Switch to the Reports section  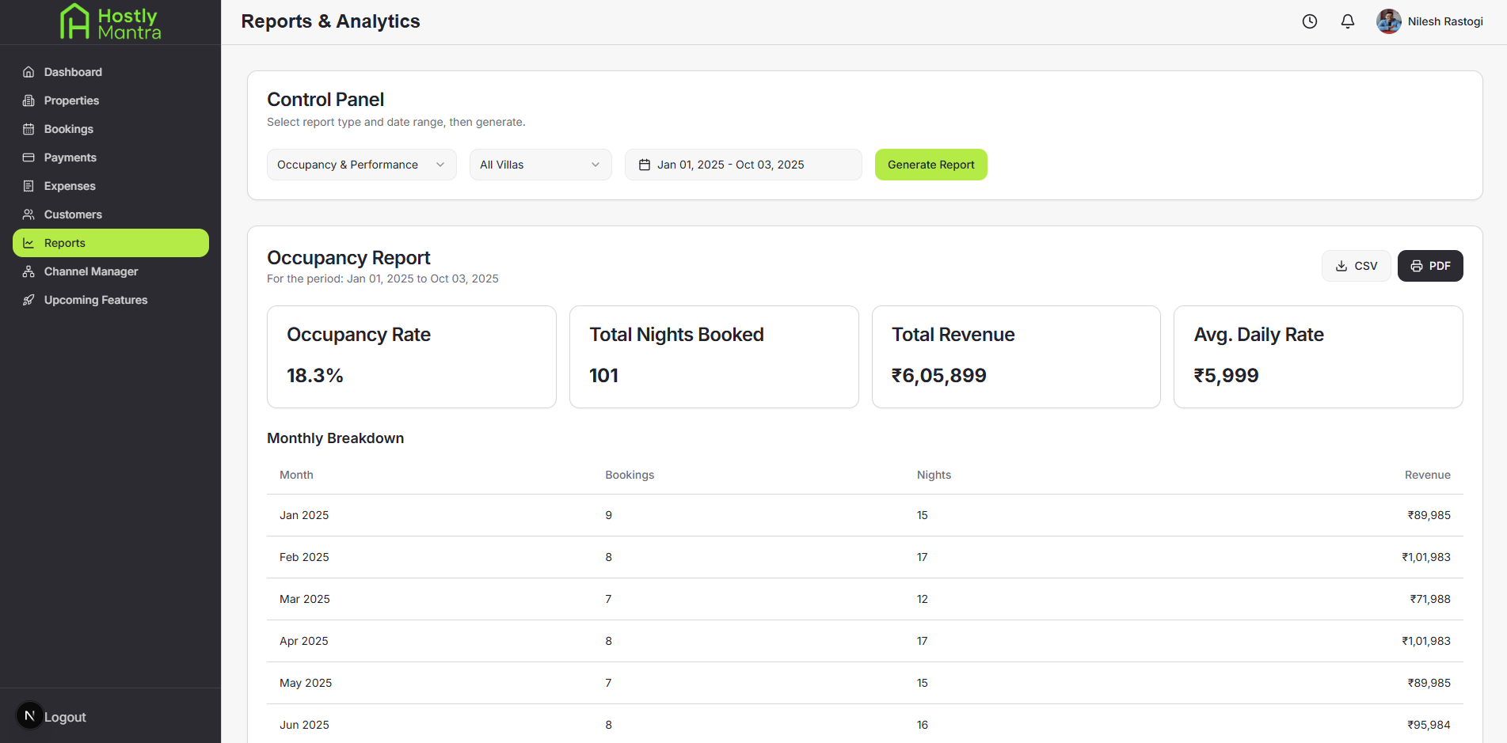pyautogui.click(x=110, y=243)
